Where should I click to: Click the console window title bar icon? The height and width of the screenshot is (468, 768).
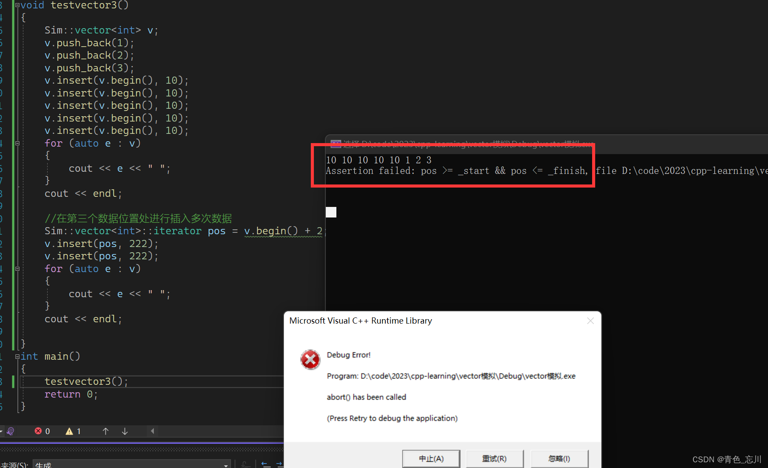pos(336,144)
